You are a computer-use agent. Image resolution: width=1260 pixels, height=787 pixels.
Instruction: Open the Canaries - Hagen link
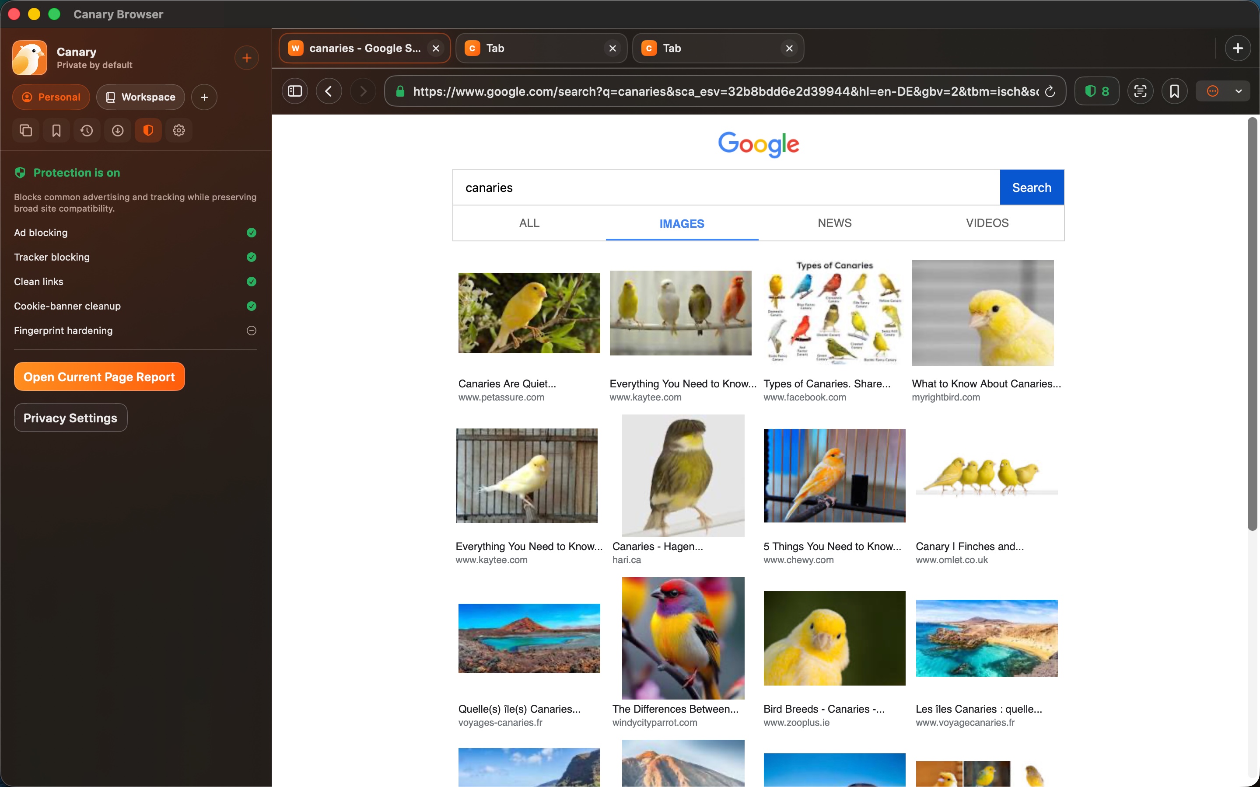(657, 547)
